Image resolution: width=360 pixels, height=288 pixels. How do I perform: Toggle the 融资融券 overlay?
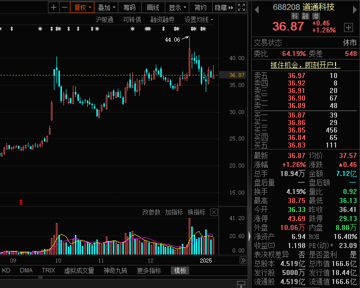coord(162,19)
